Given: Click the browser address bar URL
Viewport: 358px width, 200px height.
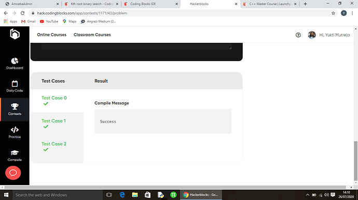Looking at the screenshot, I should coord(82,13).
